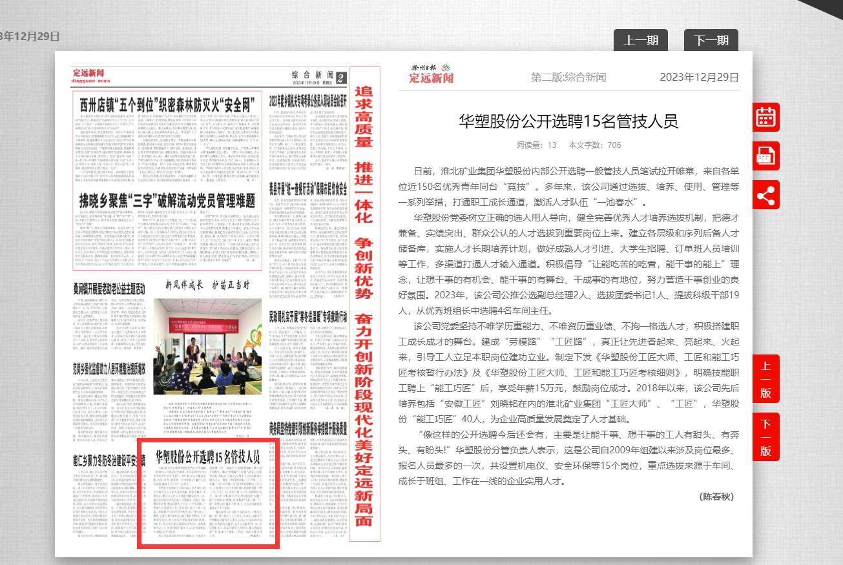Click the share icon on right sidebar
Viewport: 843px width, 565px height.
coord(767,194)
